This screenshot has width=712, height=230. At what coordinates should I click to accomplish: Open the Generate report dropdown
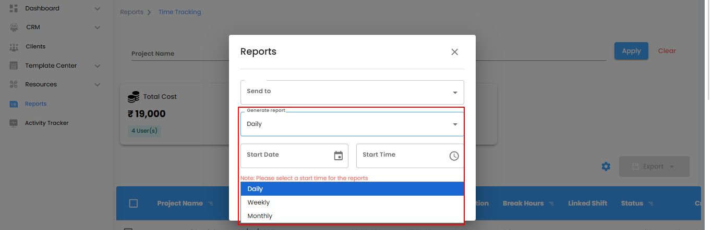(352, 124)
